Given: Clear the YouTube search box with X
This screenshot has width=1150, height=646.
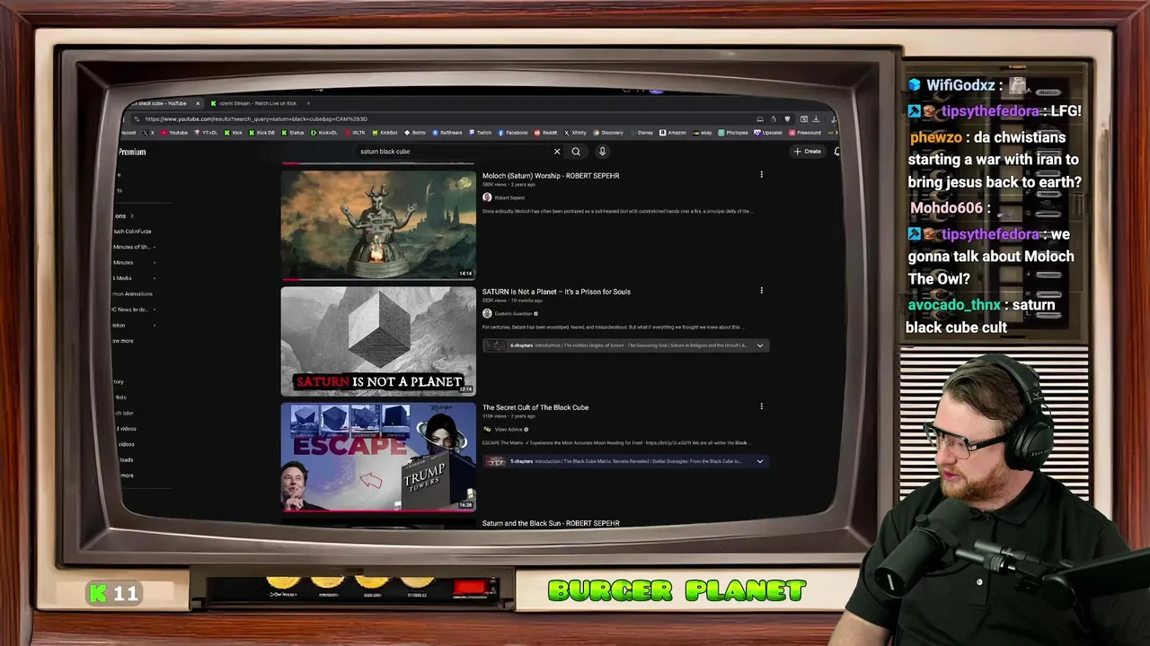Looking at the screenshot, I should (x=557, y=152).
